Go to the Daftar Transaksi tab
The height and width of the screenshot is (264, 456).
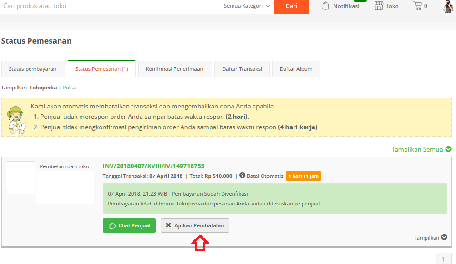(x=242, y=69)
